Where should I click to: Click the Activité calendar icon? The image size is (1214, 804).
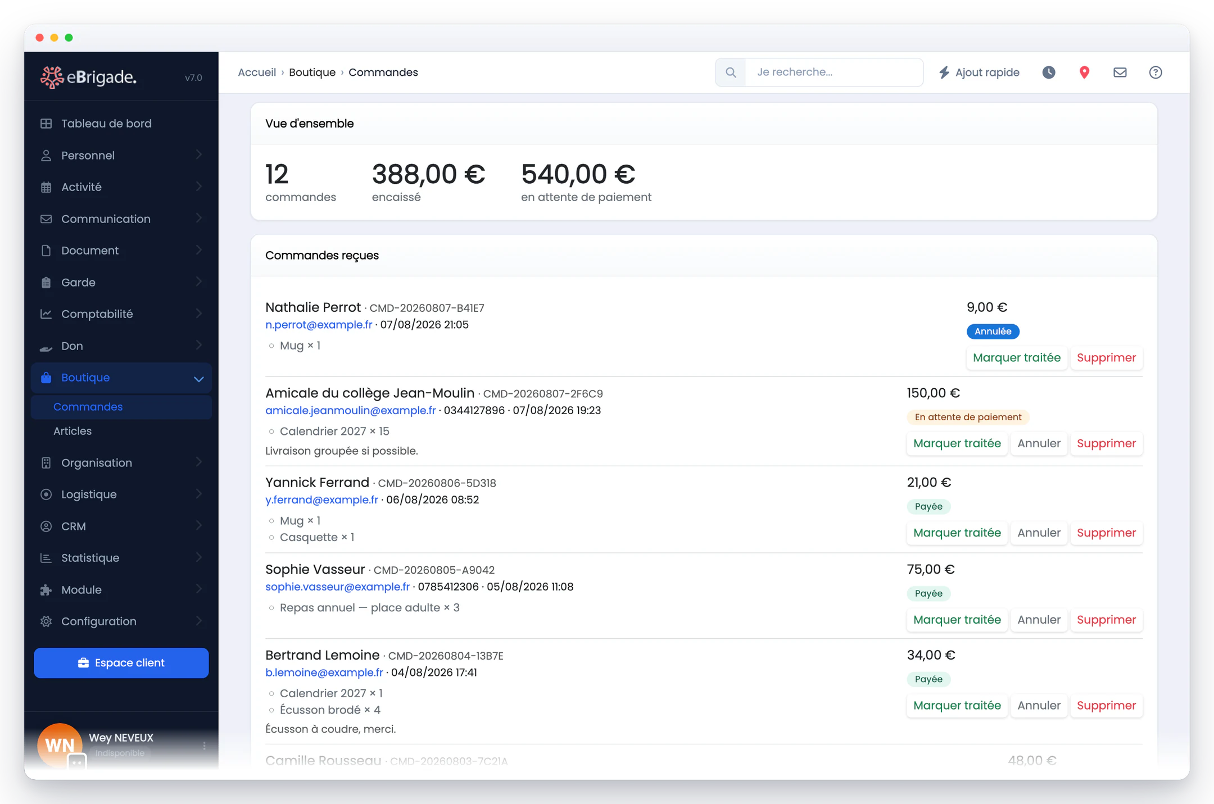click(x=46, y=187)
